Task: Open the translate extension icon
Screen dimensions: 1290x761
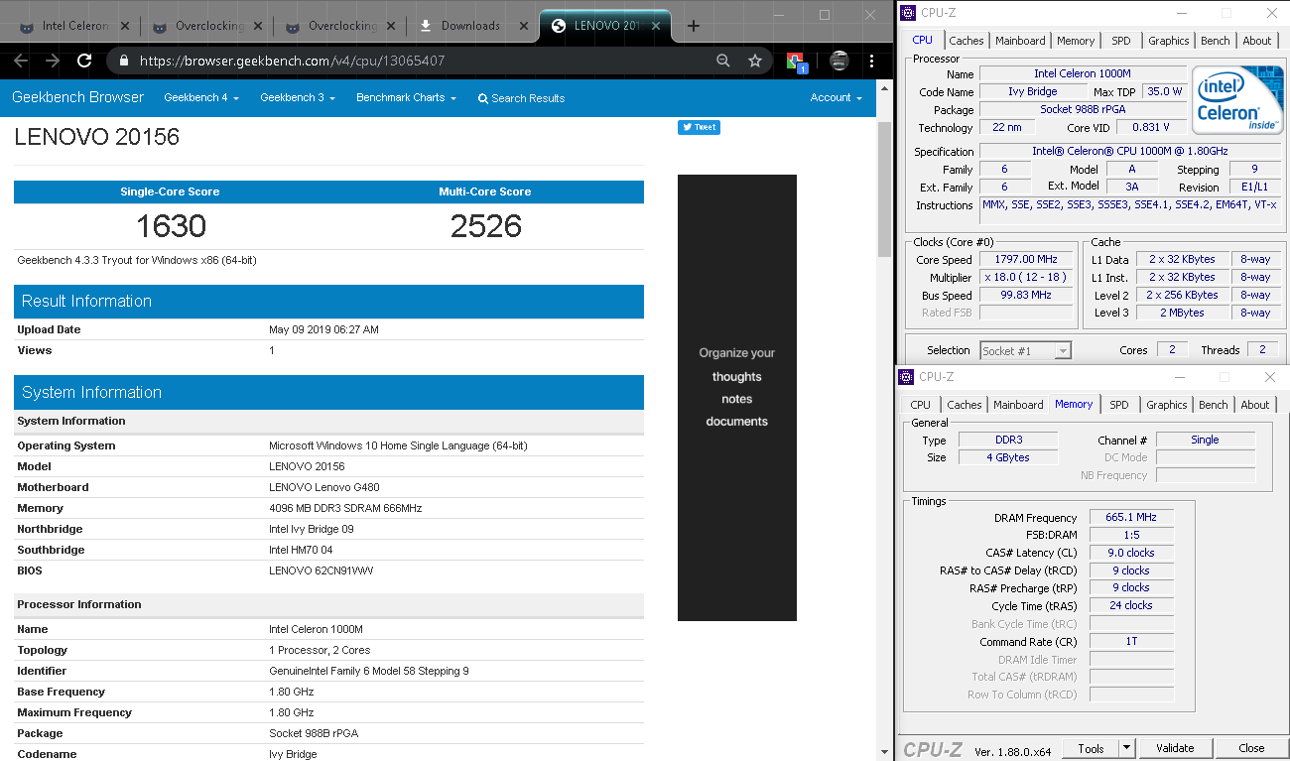Action: click(797, 62)
